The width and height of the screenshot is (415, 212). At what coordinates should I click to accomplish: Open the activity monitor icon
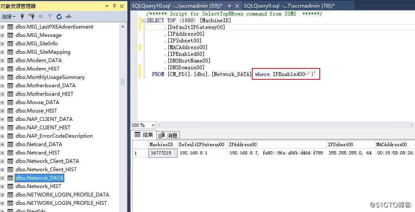(68, 17)
